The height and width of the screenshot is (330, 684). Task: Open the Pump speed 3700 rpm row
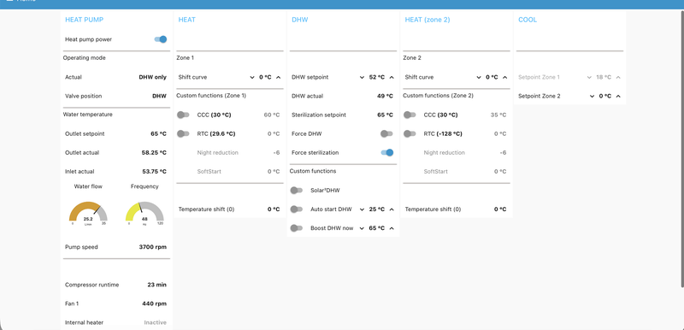115,247
